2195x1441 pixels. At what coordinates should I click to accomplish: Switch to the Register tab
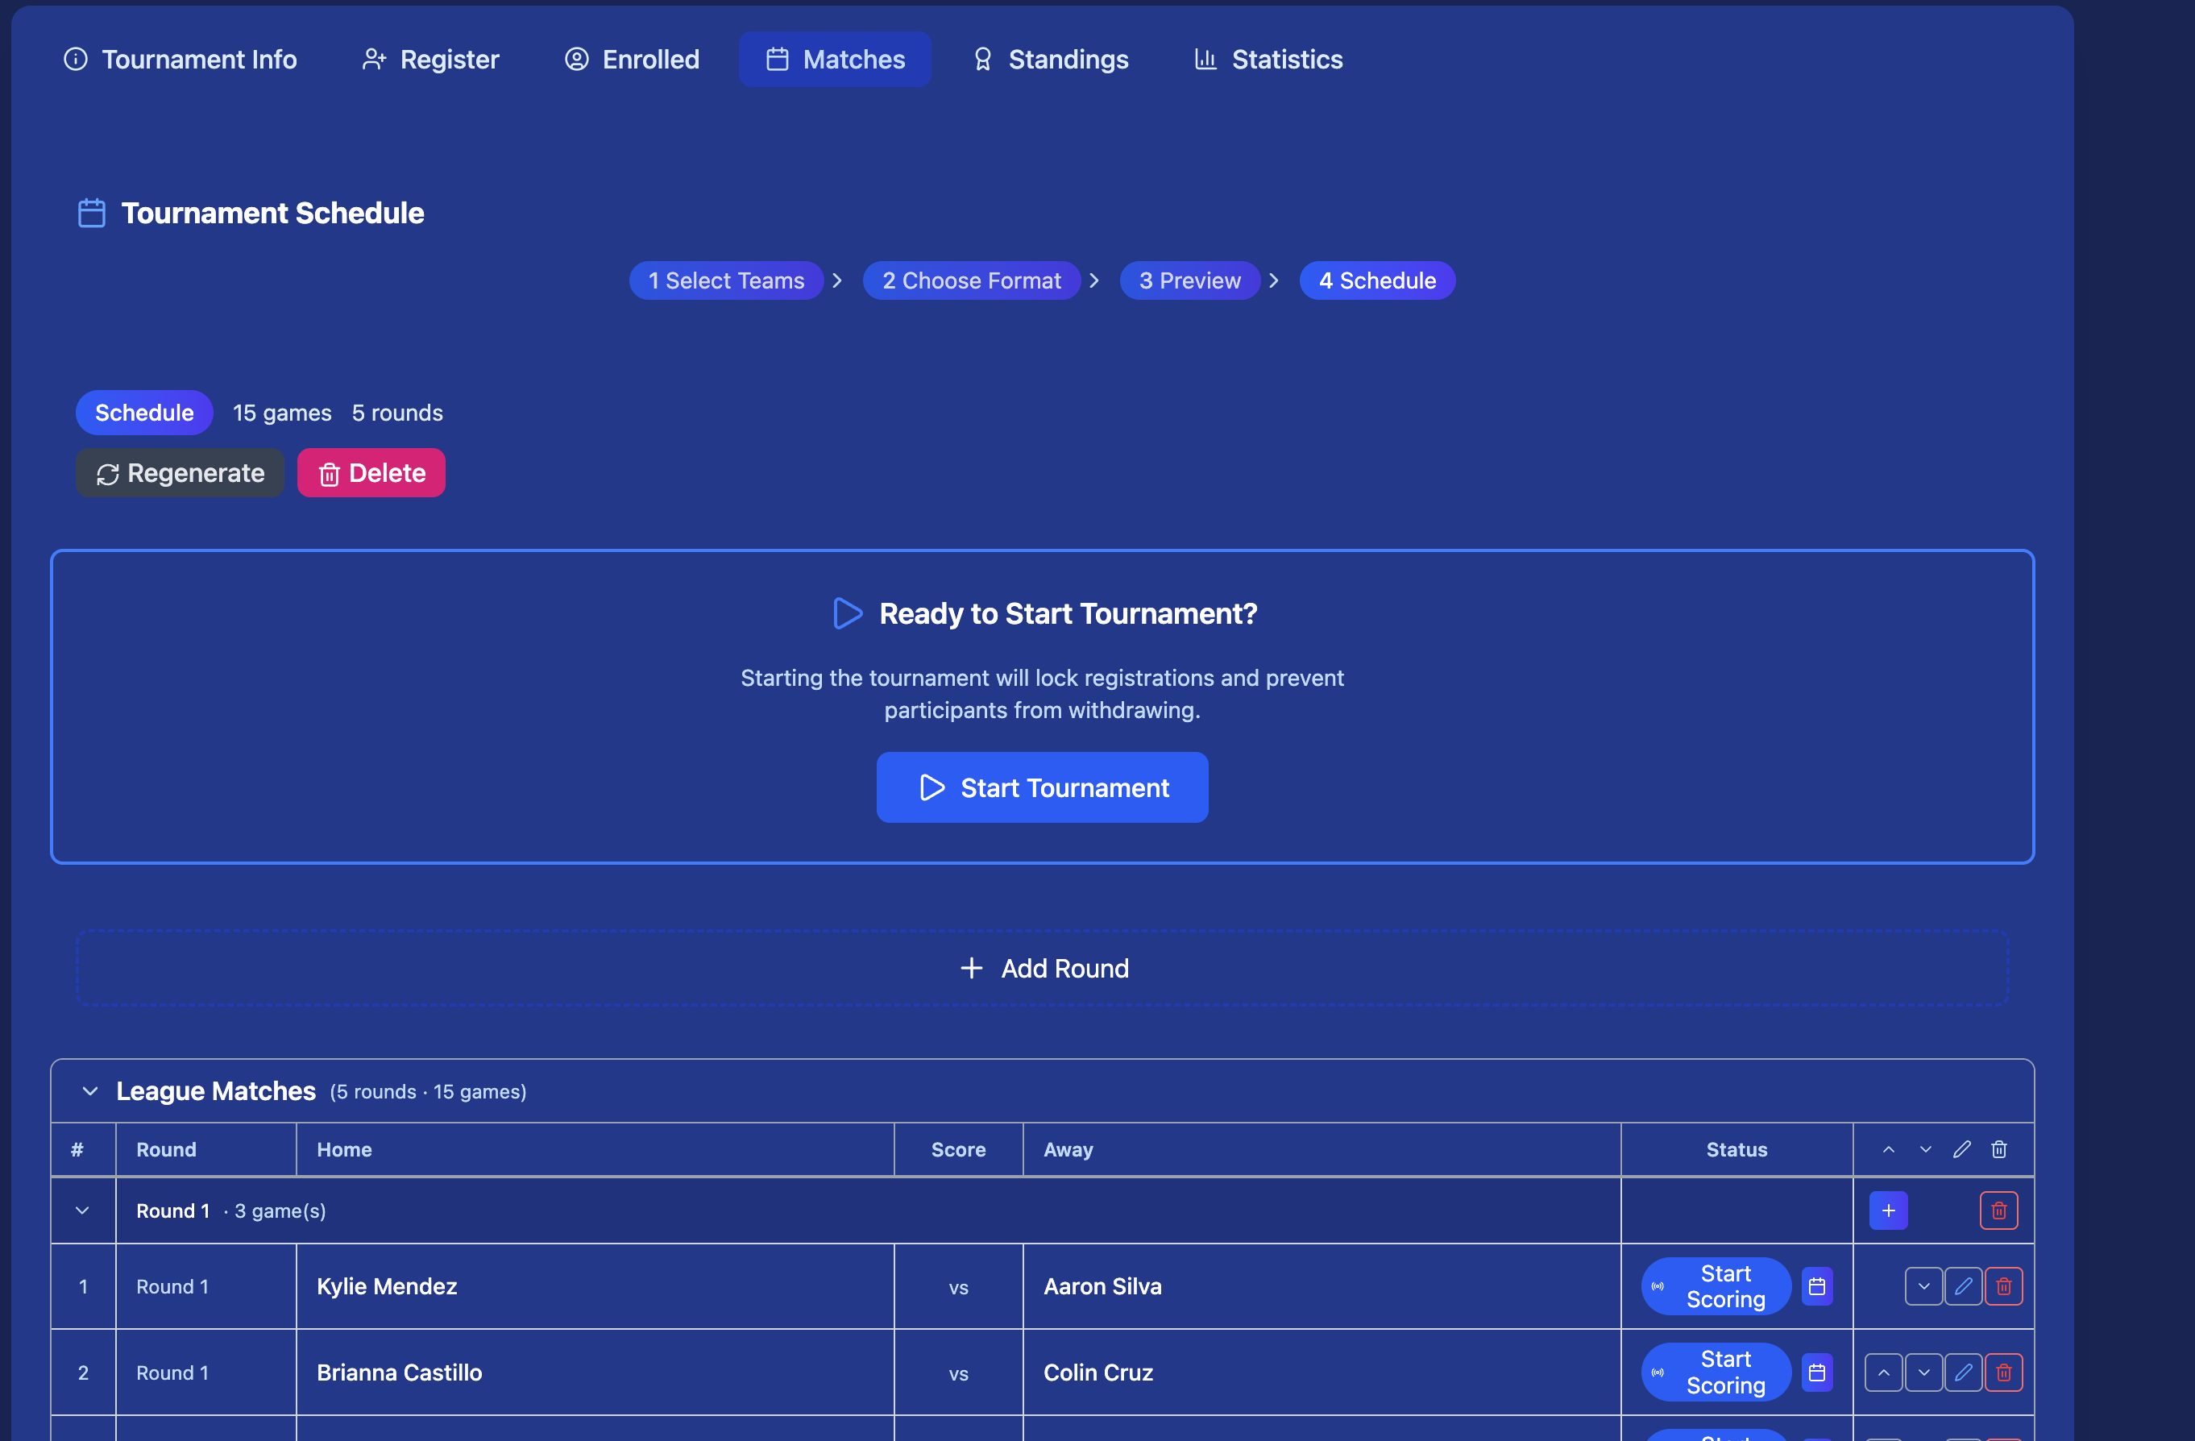pos(429,59)
